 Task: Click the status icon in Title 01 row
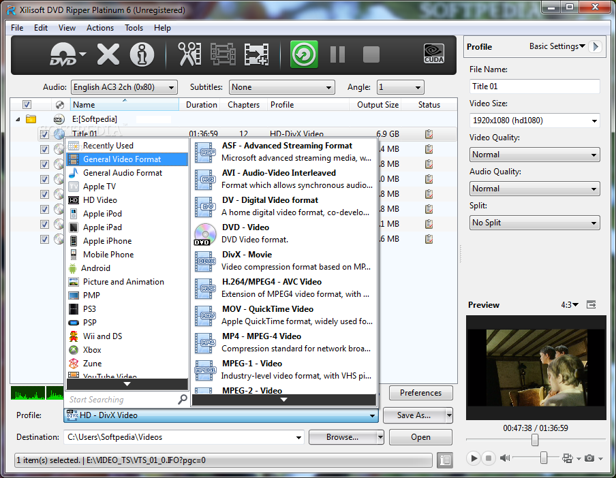[429, 134]
